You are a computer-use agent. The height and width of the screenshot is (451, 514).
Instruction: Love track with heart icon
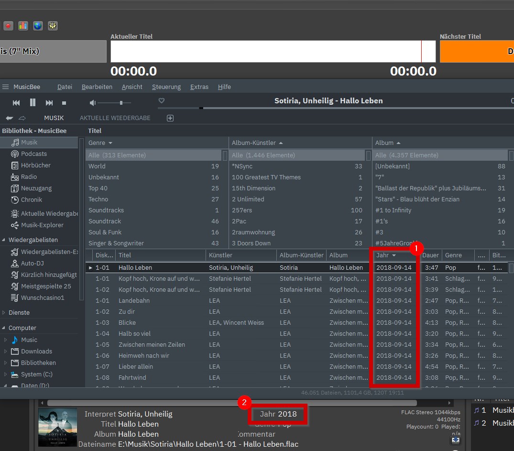click(x=161, y=101)
